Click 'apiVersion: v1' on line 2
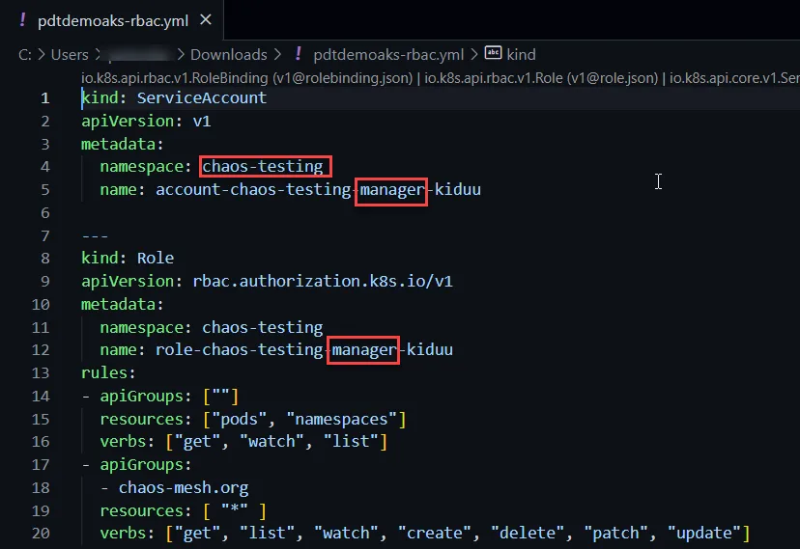 click(146, 122)
